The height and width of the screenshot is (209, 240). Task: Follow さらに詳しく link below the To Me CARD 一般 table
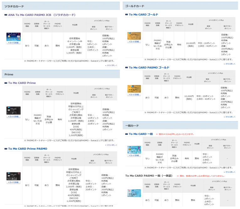click(230, 172)
